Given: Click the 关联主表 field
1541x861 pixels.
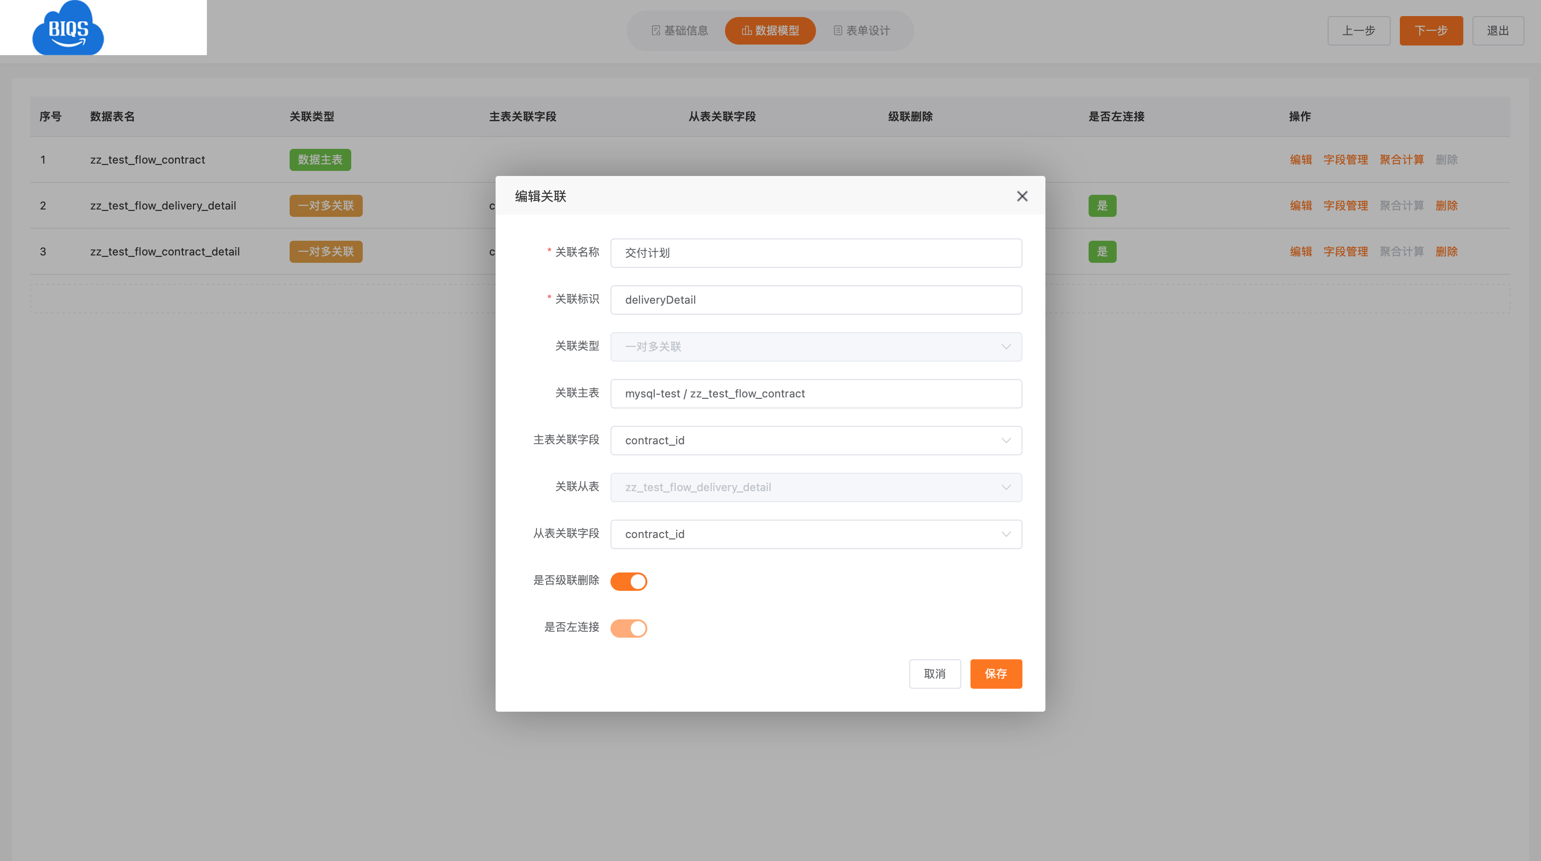Looking at the screenshot, I should pyautogui.click(x=816, y=393).
